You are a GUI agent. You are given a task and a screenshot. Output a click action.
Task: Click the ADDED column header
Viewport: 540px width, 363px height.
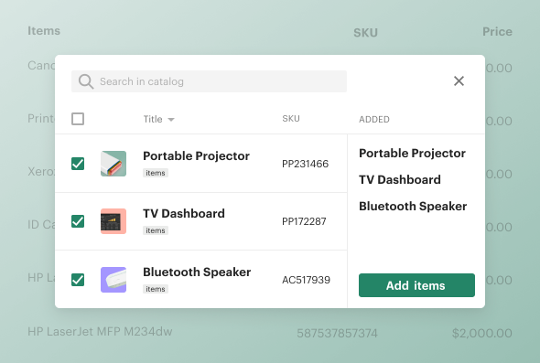point(374,120)
